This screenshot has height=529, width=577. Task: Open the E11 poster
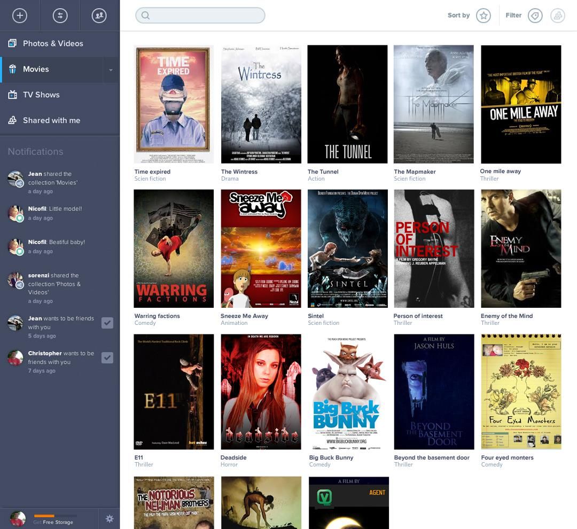(x=174, y=392)
